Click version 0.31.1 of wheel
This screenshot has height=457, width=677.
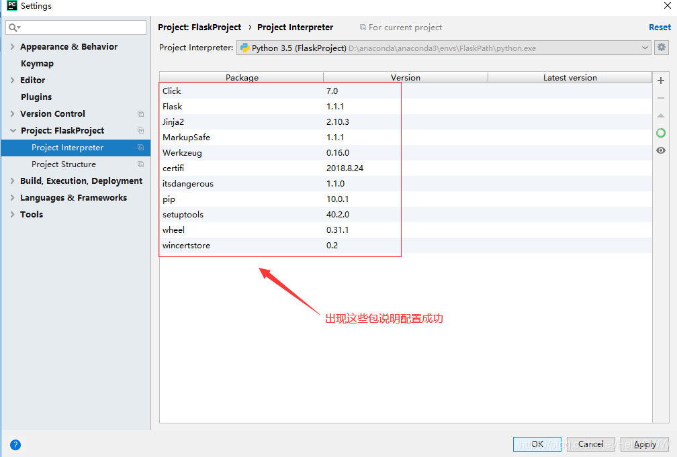coord(337,230)
